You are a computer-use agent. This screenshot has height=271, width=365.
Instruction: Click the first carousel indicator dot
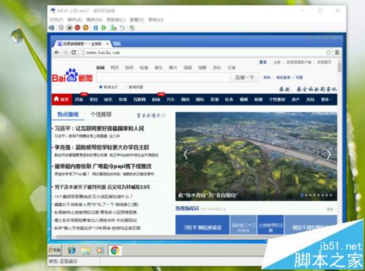click(x=302, y=195)
